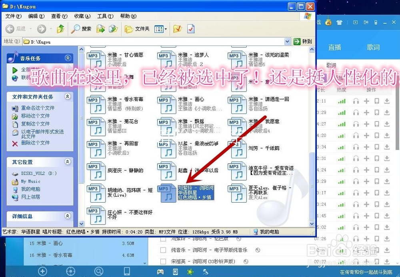Click Kugou bottom locate target icon

71,272
